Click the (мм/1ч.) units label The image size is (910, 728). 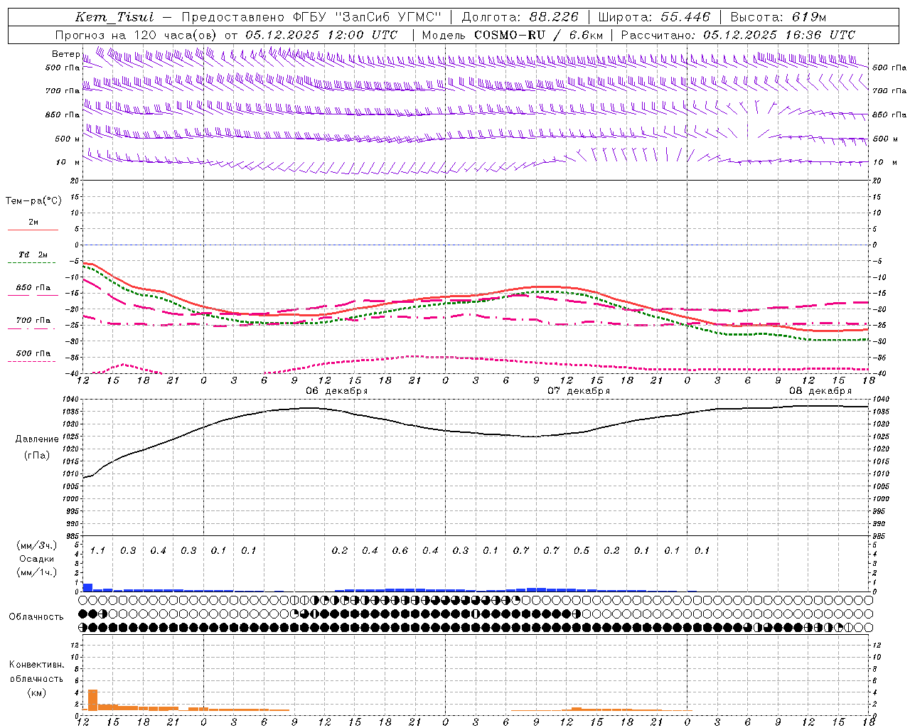click(37, 572)
